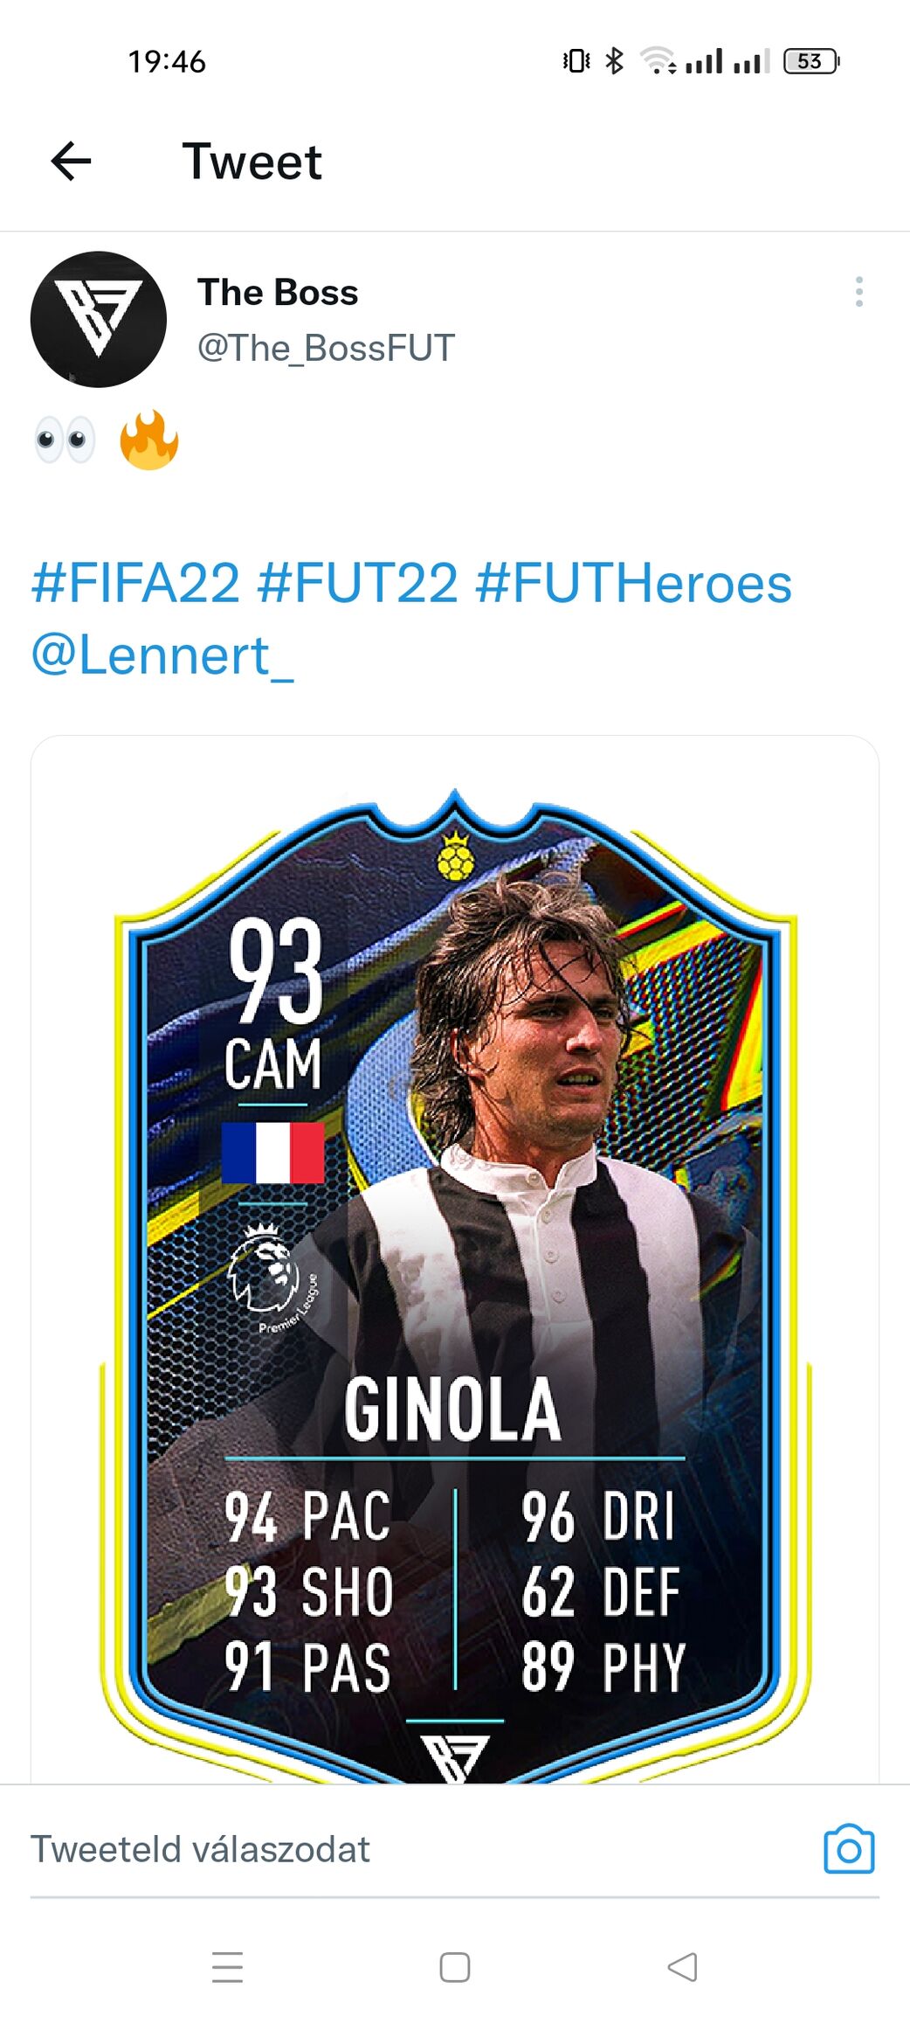Open the #FIFA22 hashtag

pos(135,583)
